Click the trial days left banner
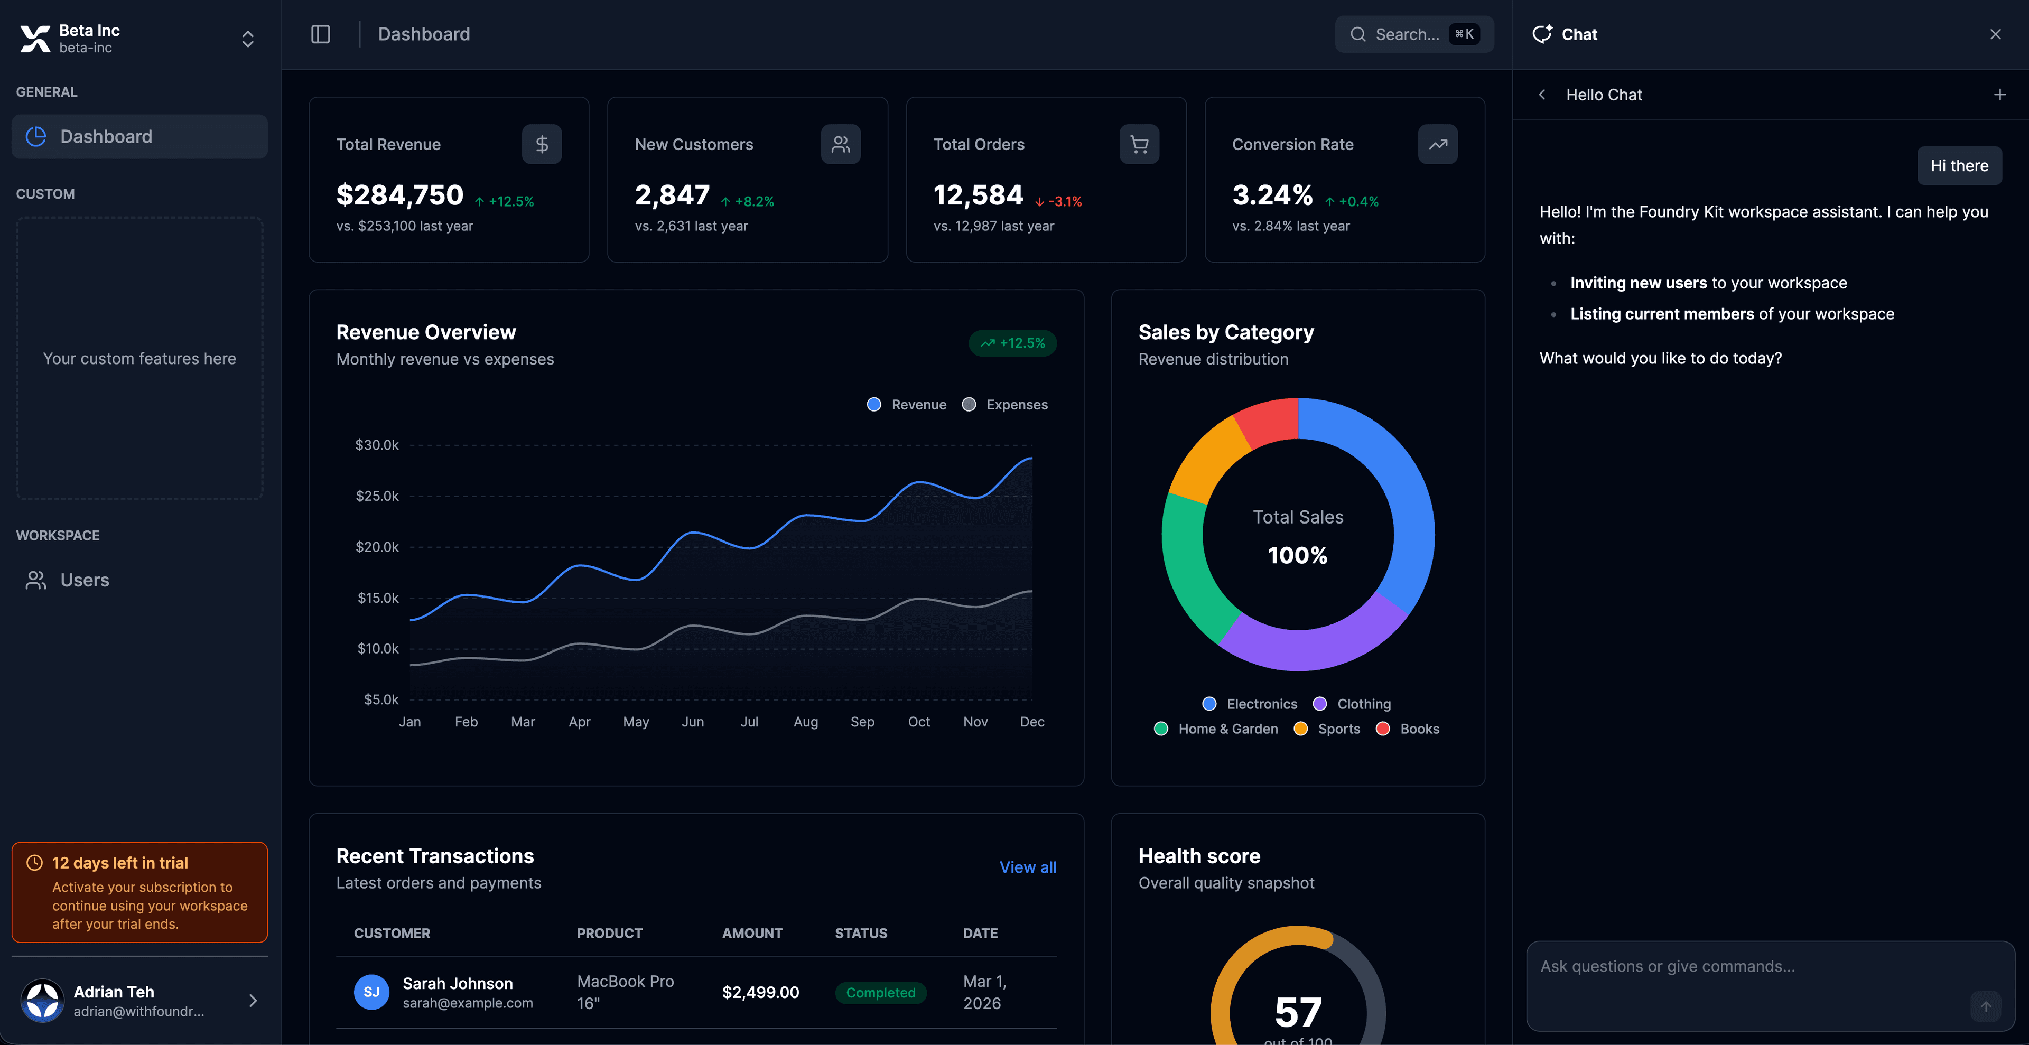The width and height of the screenshot is (2029, 1045). (x=139, y=892)
